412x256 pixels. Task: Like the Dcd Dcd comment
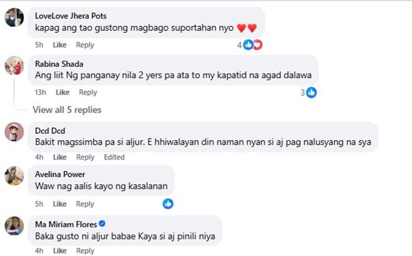(59, 157)
